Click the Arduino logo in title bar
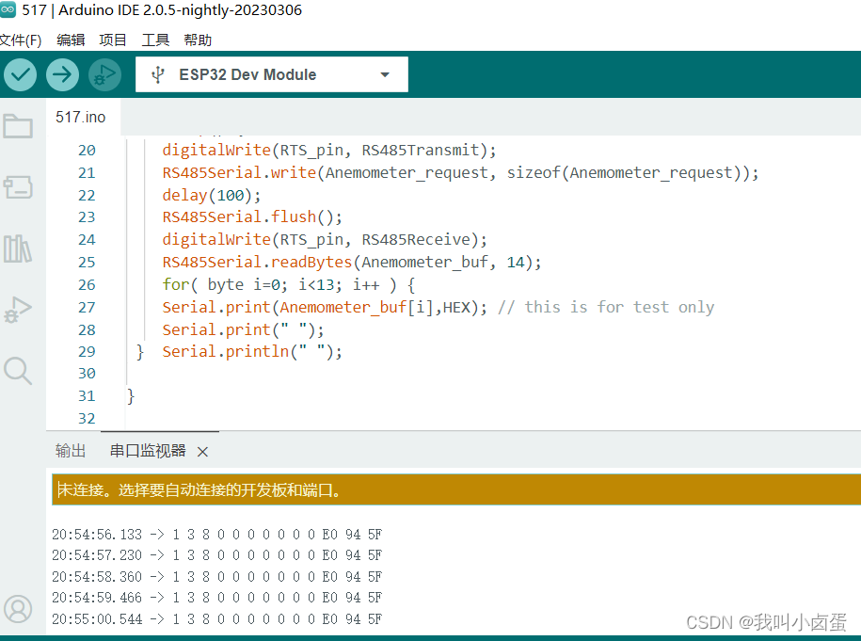Image resolution: width=861 pixels, height=641 pixels. pos(8,9)
